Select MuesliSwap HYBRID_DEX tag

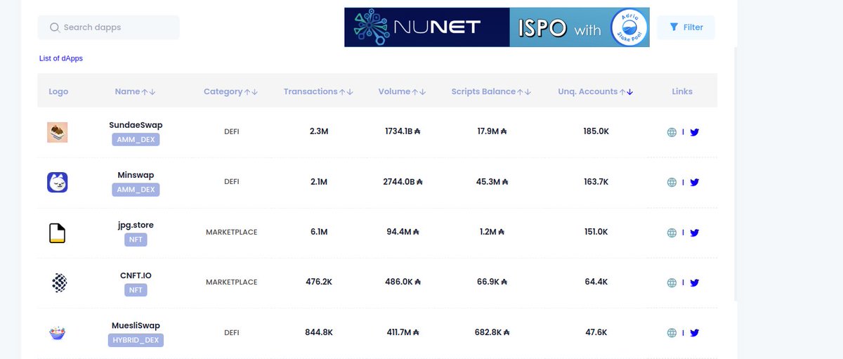(x=136, y=340)
